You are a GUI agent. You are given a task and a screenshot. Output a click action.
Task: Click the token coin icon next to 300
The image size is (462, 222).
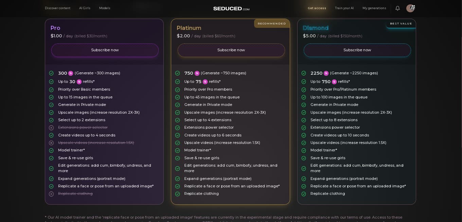click(x=71, y=73)
